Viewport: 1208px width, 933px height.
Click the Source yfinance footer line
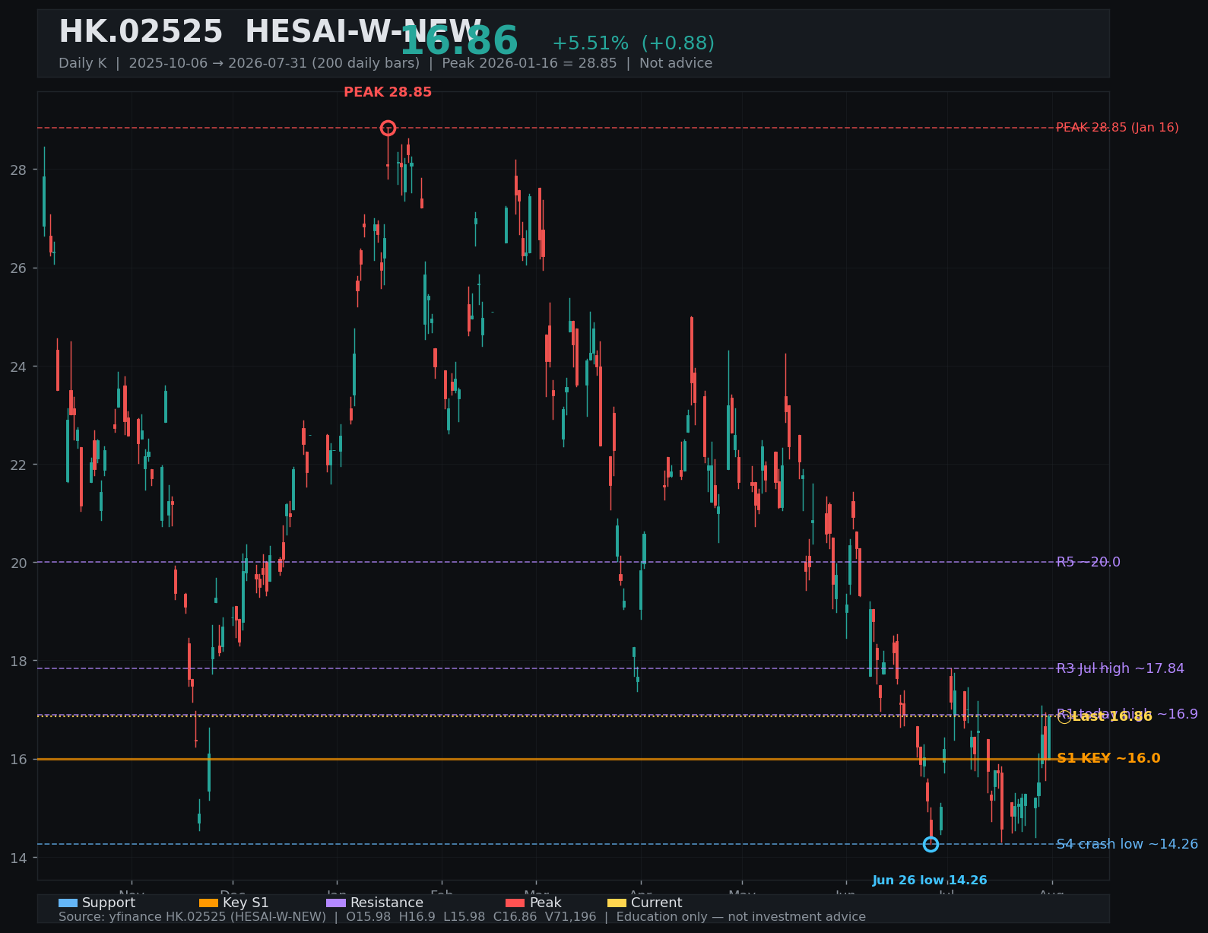tap(462, 917)
